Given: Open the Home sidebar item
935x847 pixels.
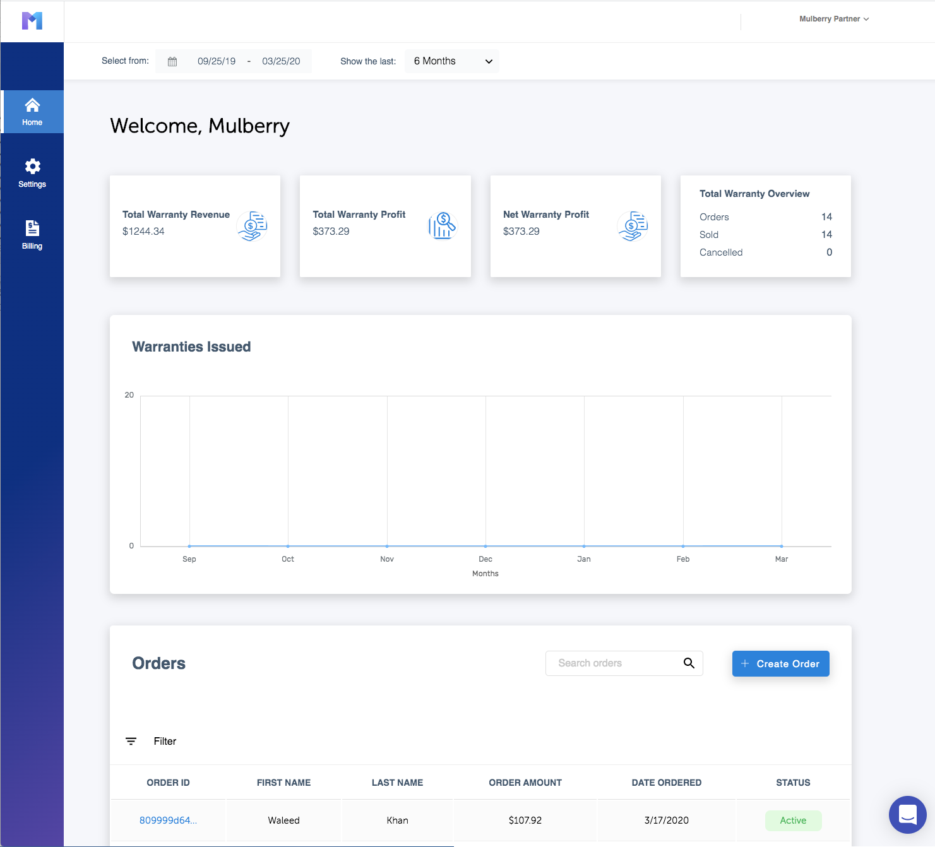Looking at the screenshot, I should (32, 112).
